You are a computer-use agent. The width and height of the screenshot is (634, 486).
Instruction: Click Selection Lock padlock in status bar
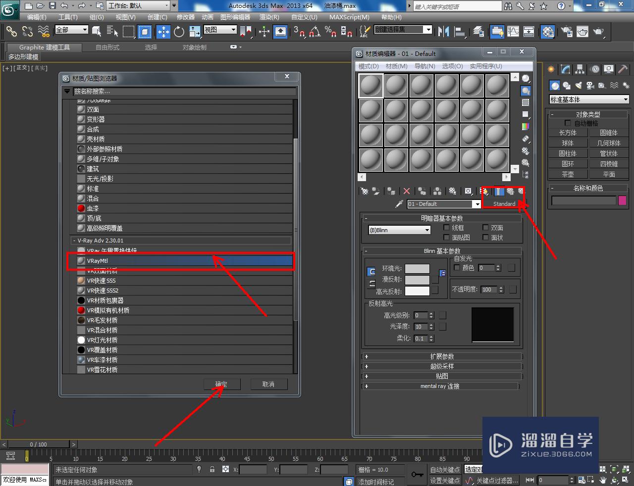tap(212, 469)
